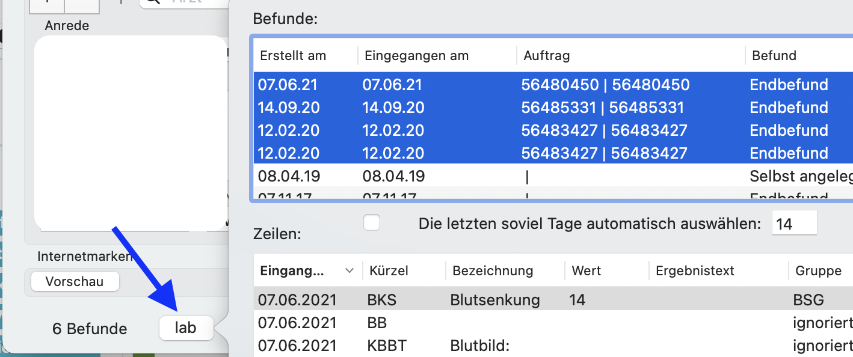This screenshot has height=357, width=853.
Task: Select Befund row dated 14.09.20
Action: coord(481,108)
